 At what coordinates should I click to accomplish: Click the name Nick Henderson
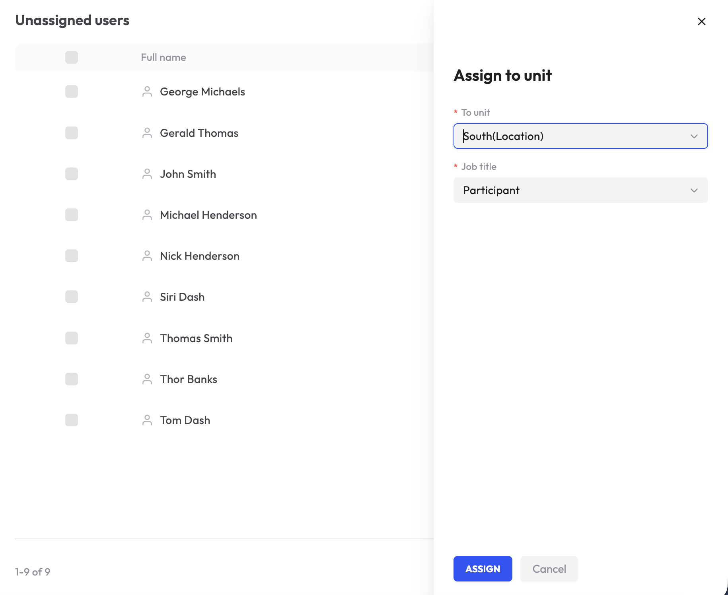click(x=200, y=256)
